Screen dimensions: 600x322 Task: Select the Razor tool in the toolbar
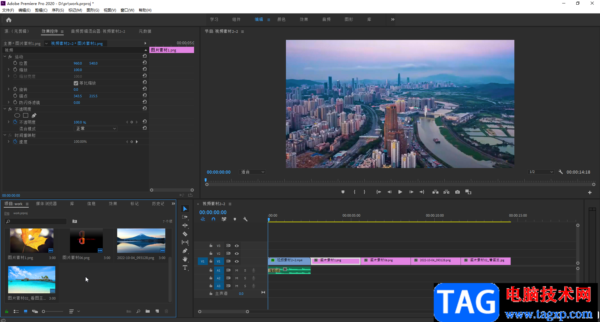185,234
